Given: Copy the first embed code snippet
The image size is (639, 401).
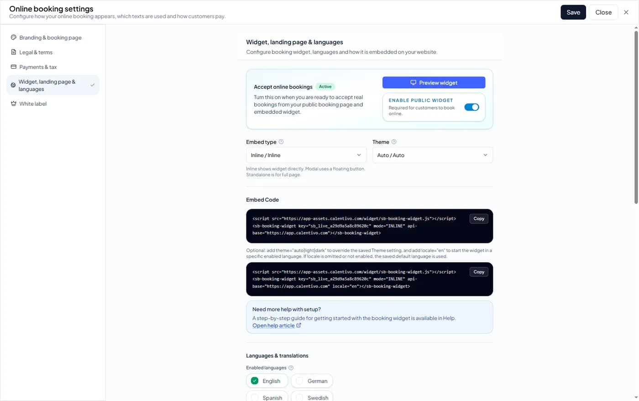Looking at the screenshot, I should [478, 218].
